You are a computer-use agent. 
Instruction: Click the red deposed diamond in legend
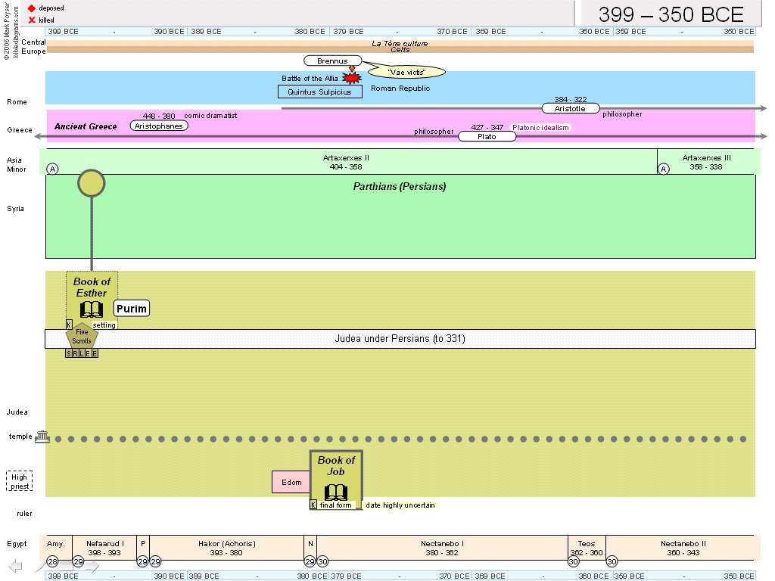click(32, 8)
